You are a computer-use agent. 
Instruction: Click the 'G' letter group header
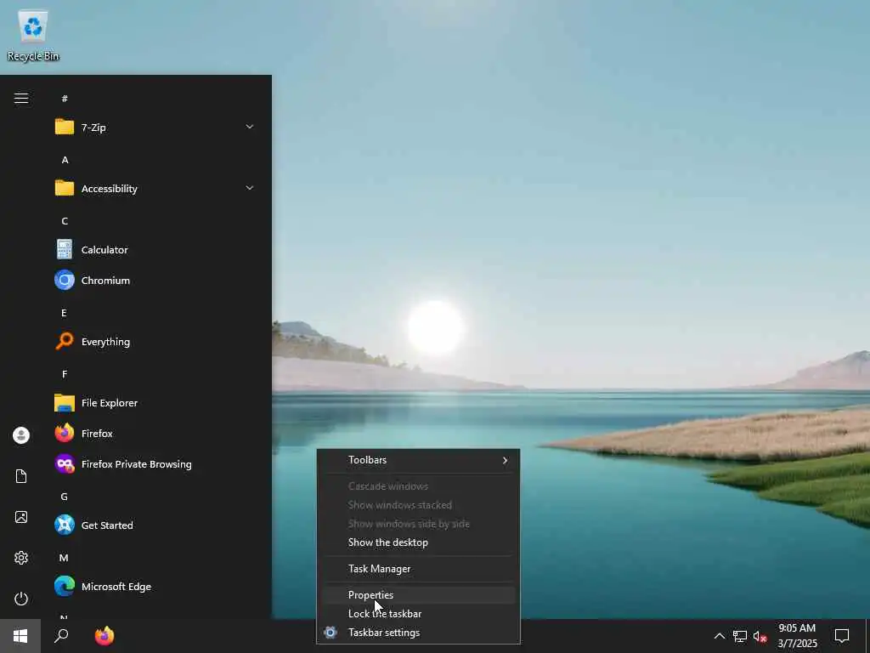tap(65, 496)
